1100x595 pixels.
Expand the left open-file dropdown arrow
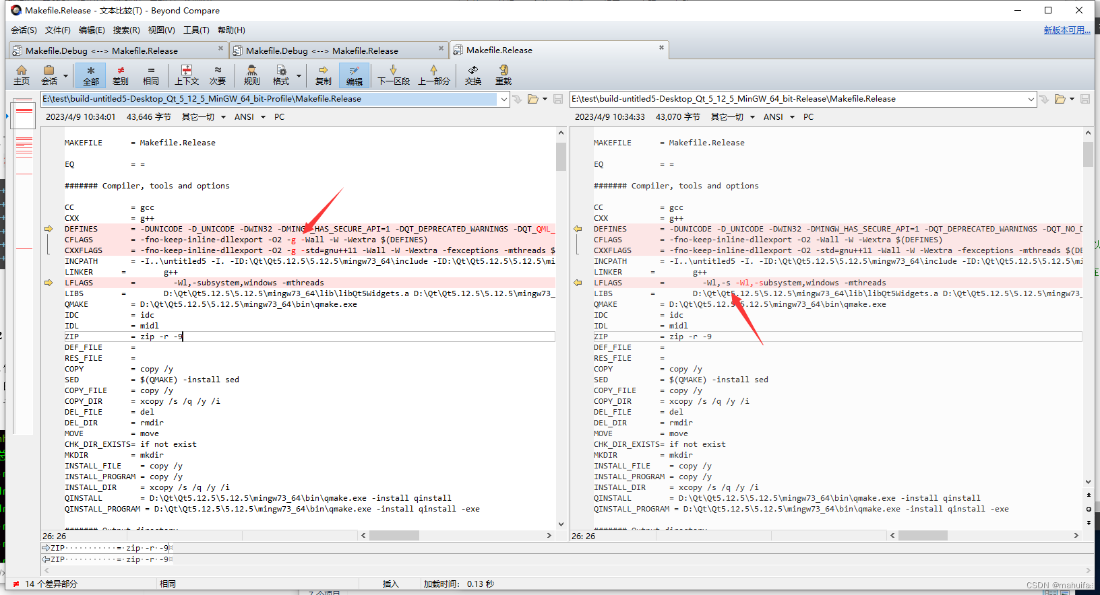tap(545, 99)
